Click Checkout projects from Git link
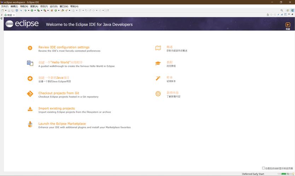Image resolution: width=295 pixels, height=176 pixels. click(59, 93)
